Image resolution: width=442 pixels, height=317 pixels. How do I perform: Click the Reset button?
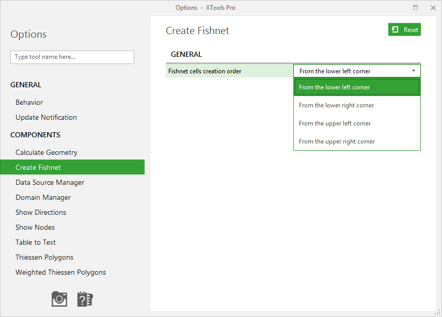404,29
